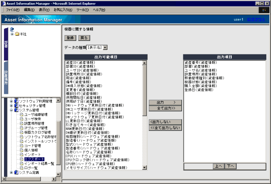271x184 pixels.
Task: Click the menu tree scroll-down arrow
Action: click(58, 174)
